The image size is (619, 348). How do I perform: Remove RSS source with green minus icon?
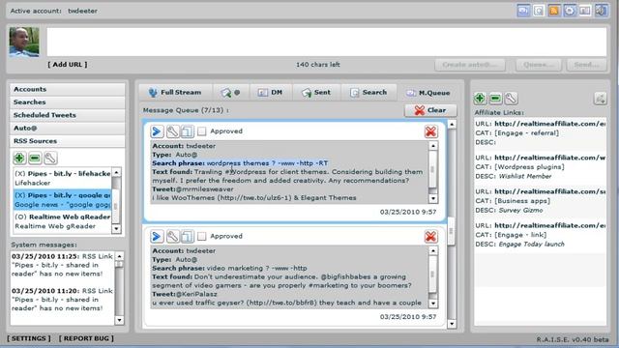click(35, 159)
